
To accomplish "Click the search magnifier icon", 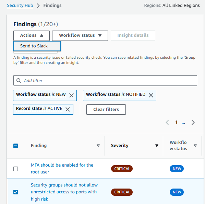I will pos(19,80).
